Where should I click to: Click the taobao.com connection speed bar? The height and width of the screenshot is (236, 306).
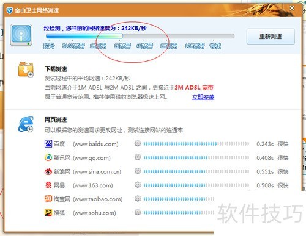point(179,199)
